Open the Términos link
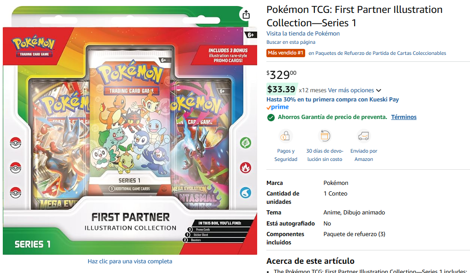The width and height of the screenshot is (470, 273). [x=404, y=117]
